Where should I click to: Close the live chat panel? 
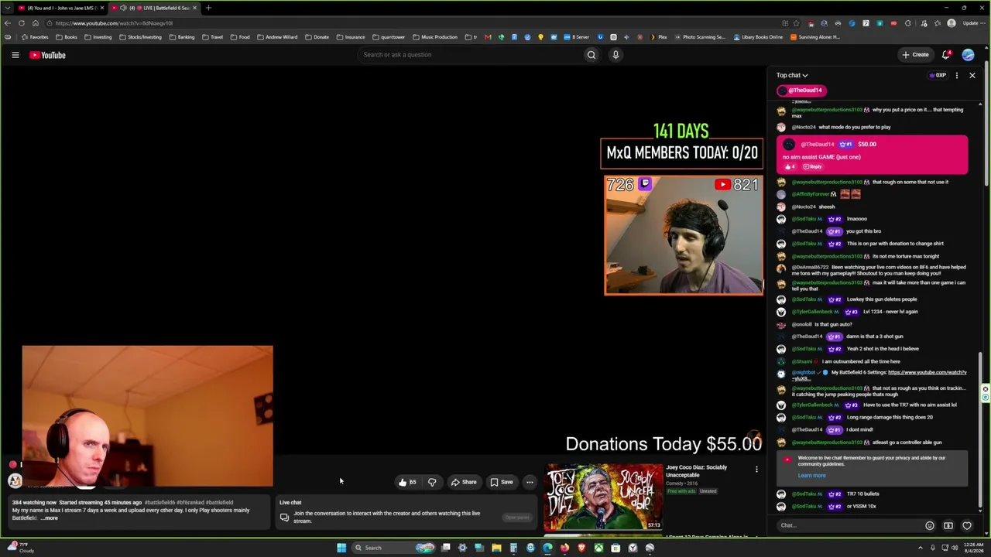[972, 75]
